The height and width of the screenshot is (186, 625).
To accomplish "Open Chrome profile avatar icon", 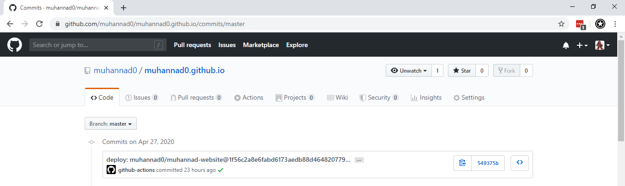I will pyautogui.click(x=600, y=24).
